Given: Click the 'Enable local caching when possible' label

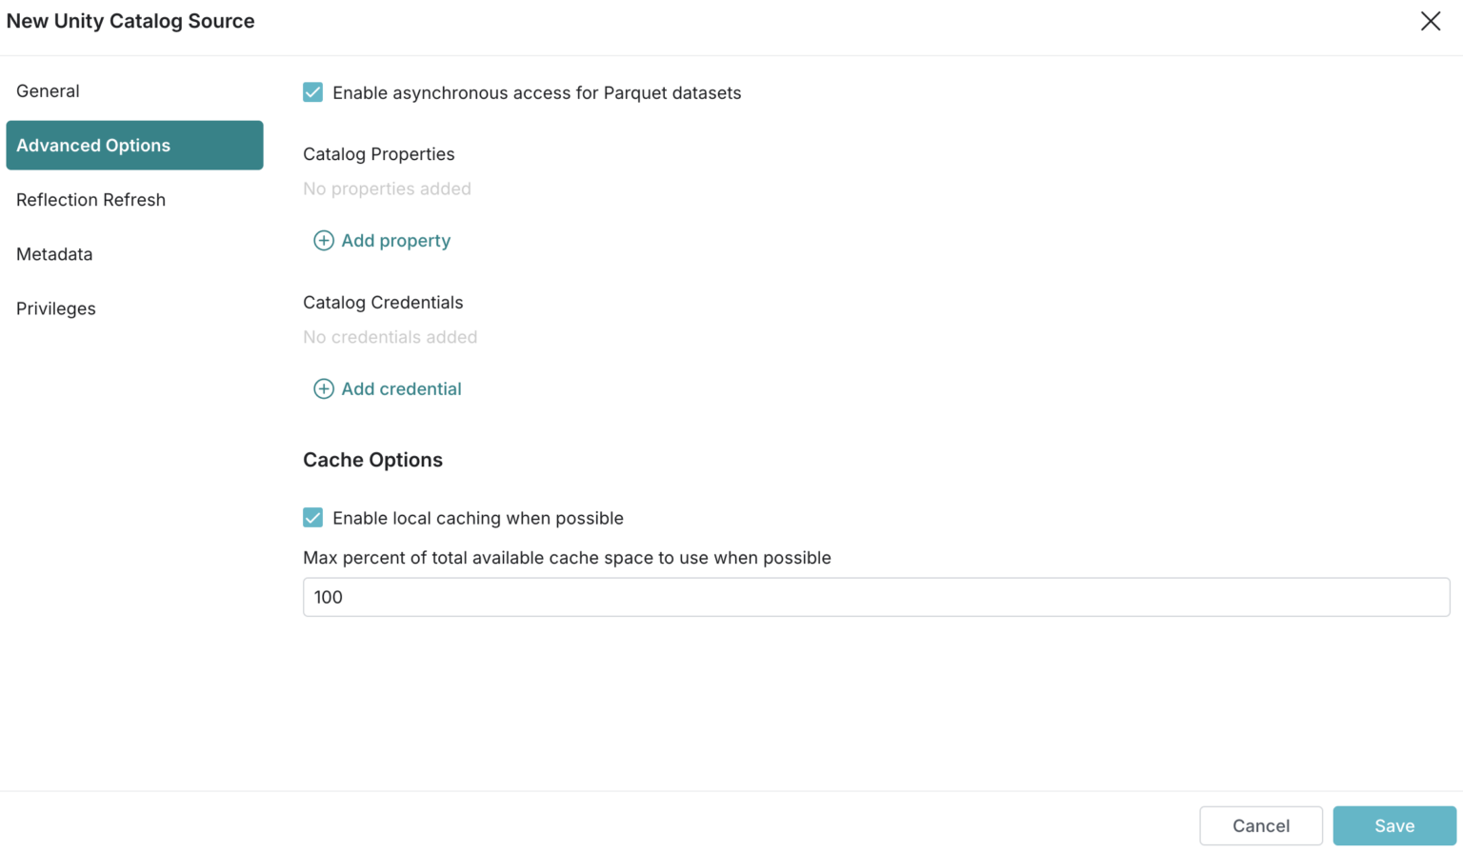Looking at the screenshot, I should [477, 518].
